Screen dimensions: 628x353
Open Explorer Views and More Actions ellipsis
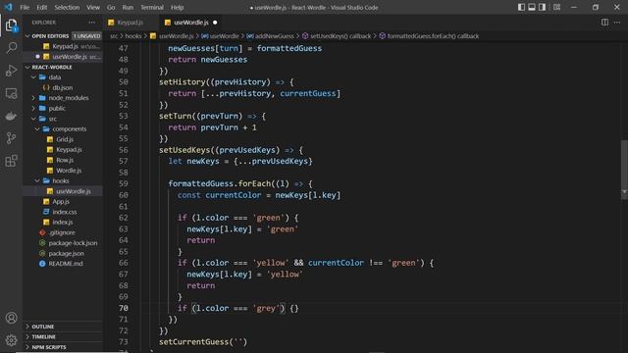pos(91,23)
